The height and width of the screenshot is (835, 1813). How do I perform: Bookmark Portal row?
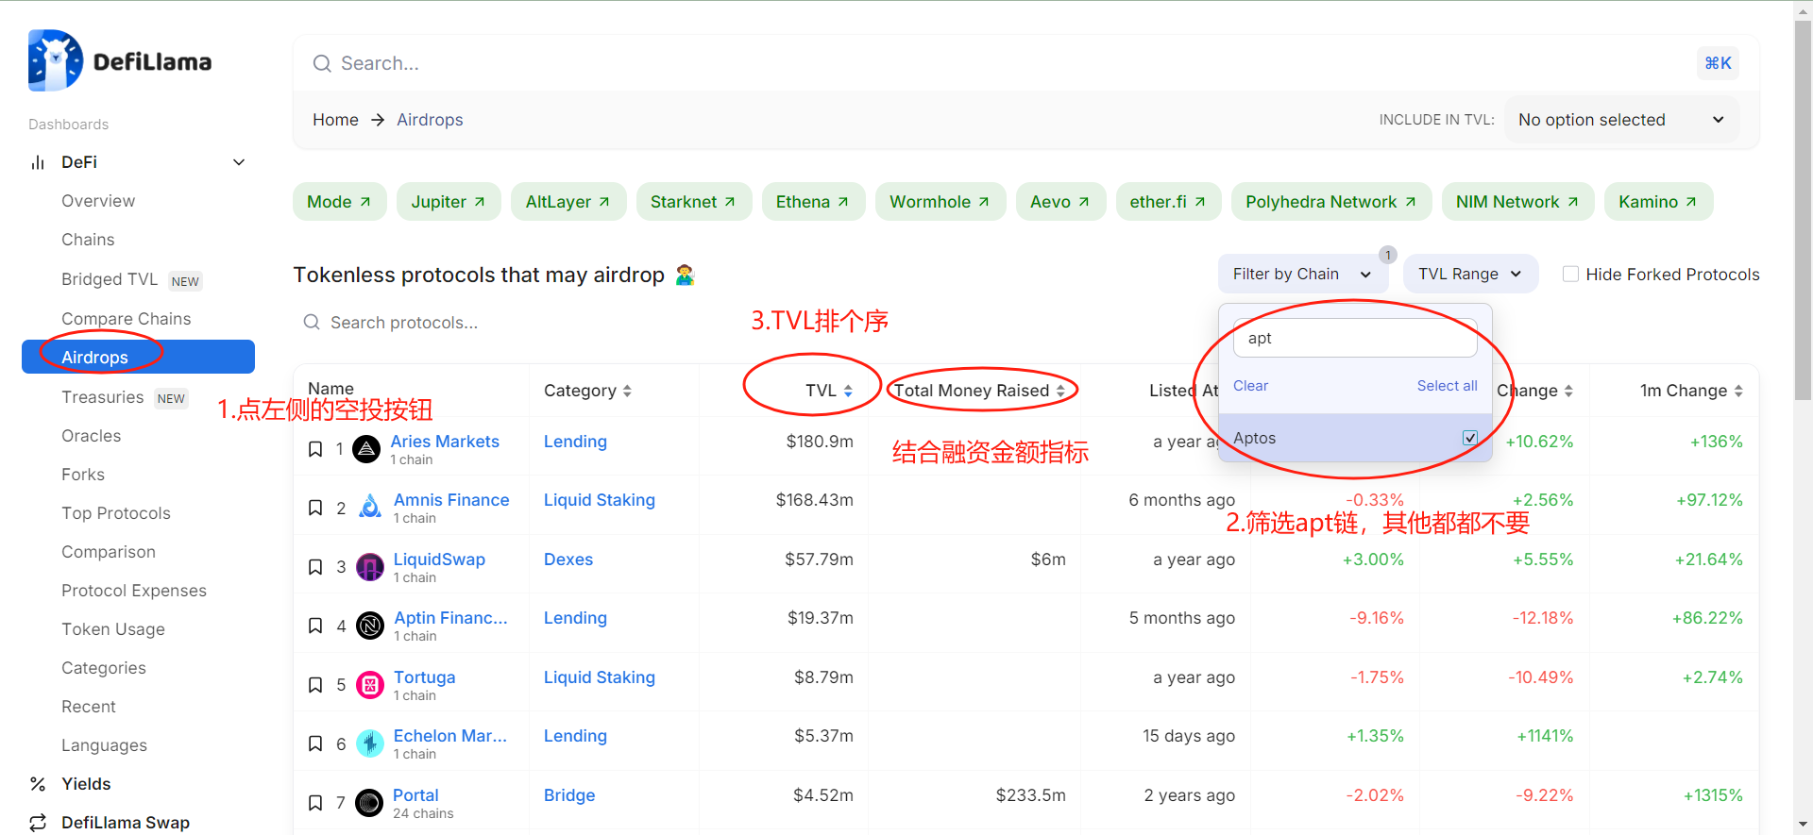coord(315,803)
